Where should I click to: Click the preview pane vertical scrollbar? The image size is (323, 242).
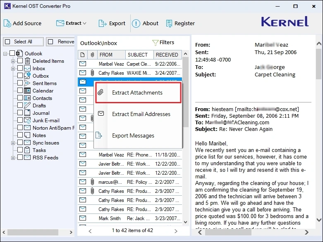tap(319, 124)
